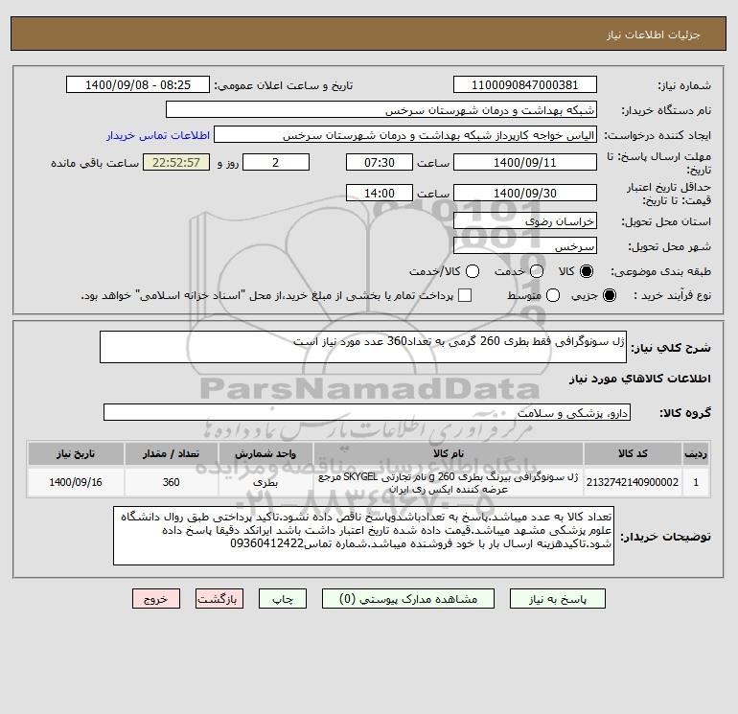Click مشاهده مدارک پیوستی (0) button
Image resolution: width=738 pixels, height=714 pixels.
coord(408,599)
